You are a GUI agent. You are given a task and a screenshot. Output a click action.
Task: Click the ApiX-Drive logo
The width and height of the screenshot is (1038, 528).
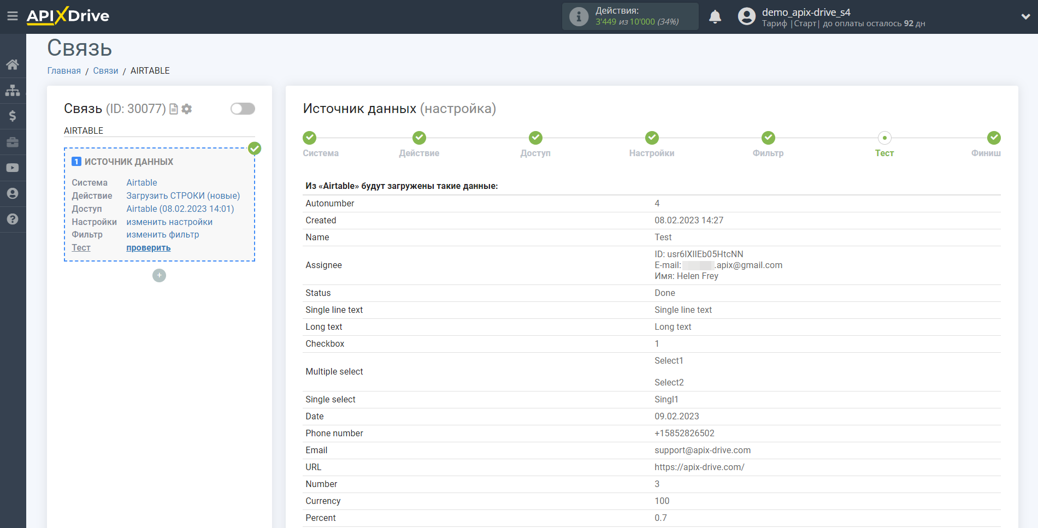point(68,16)
